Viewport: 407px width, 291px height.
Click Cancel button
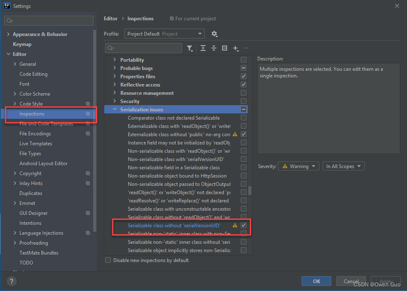[x=351, y=281]
